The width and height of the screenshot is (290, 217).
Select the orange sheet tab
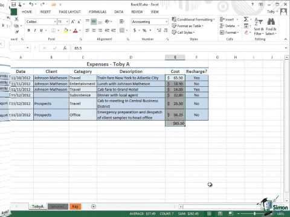(x=76, y=206)
